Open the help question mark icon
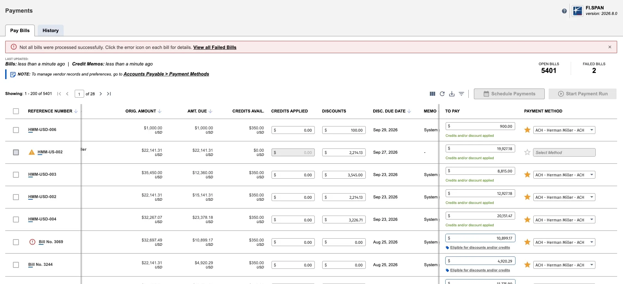The height and width of the screenshot is (284, 623). (x=564, y=11)
